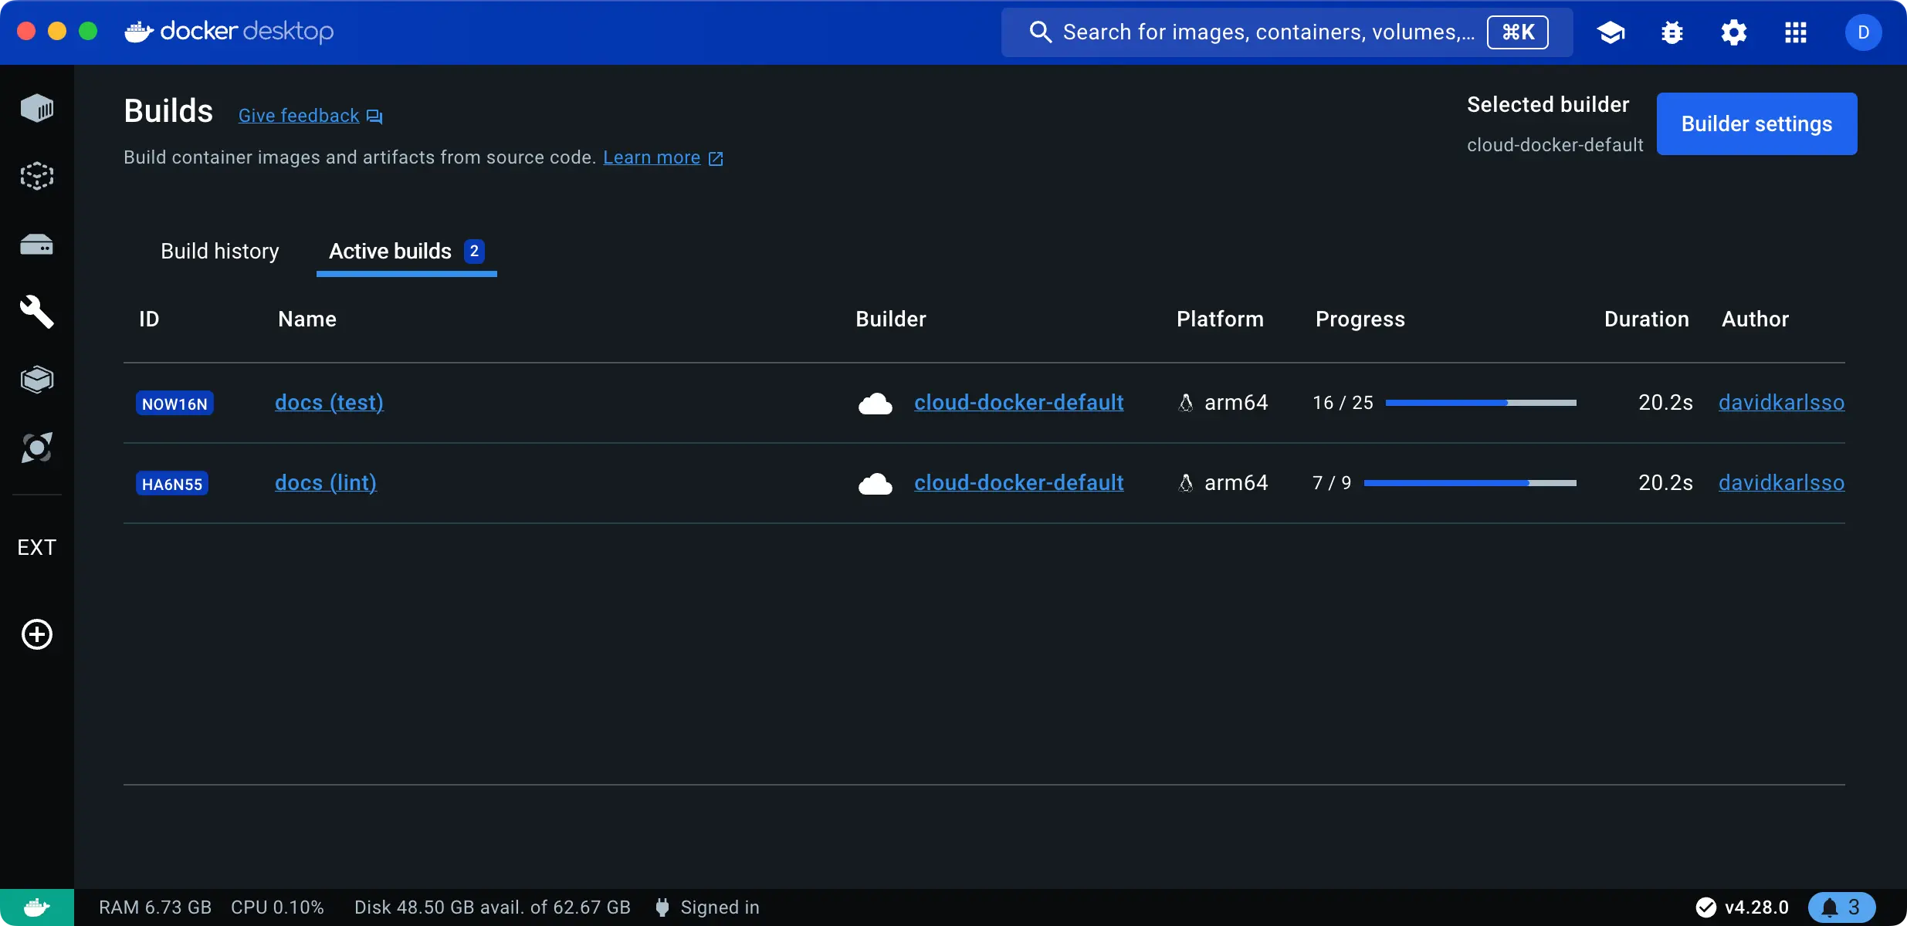Open the EXT Extensions section
Image resolution: width=1907 pixels, height=926 pixels.
pos(36,546)
